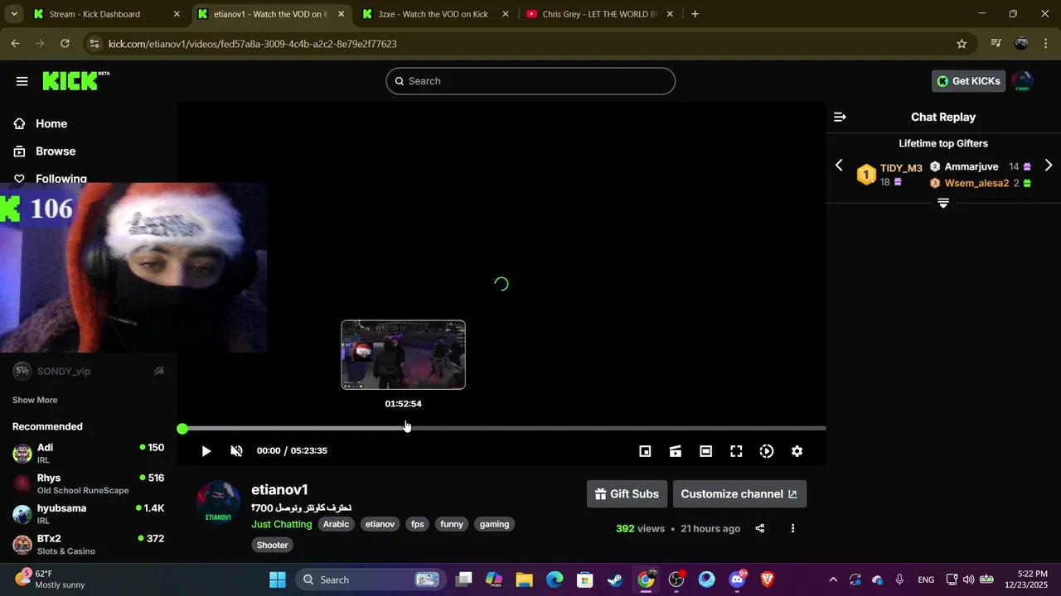The height and width of the screenshot is (596, 1061).
Task: Open the etianov1 channel avatar
Action: [x=219, y=502]
